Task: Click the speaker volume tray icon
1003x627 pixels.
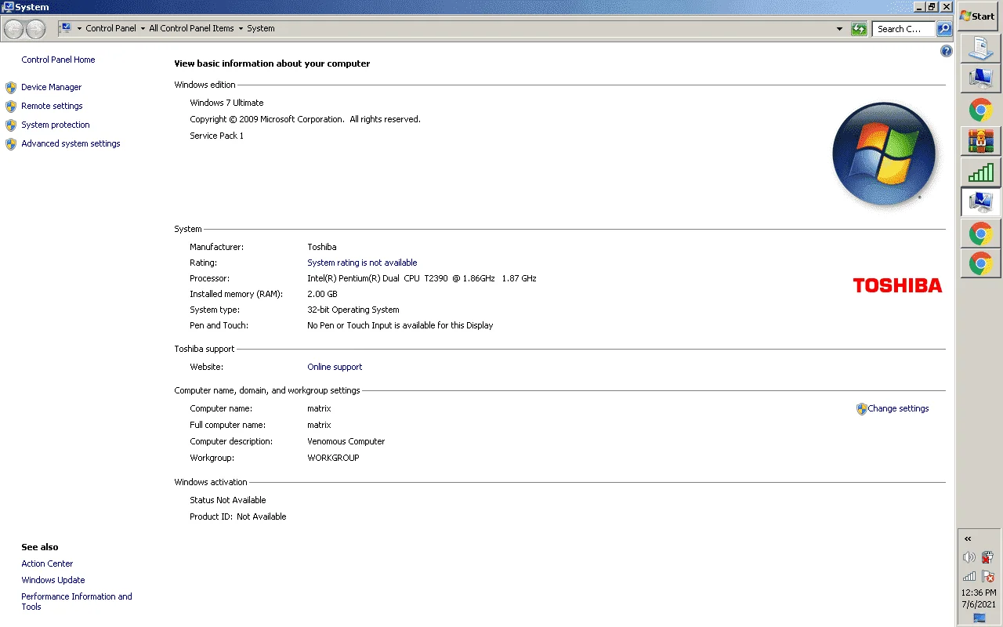Action: point(969,557)
